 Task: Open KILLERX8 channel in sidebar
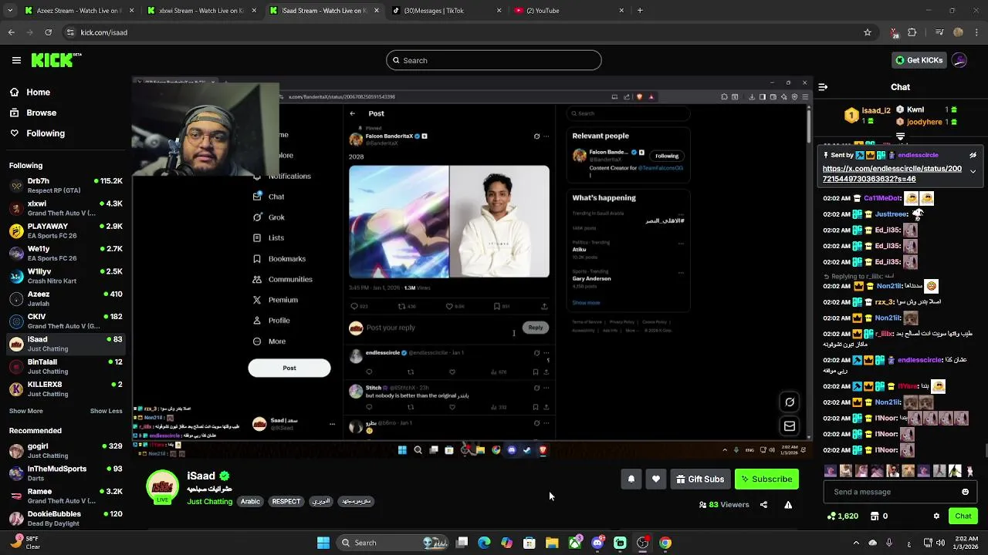(66, 388)
